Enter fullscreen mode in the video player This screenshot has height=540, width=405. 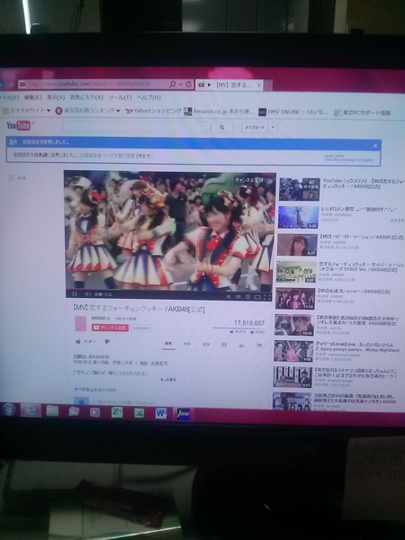pyautogui.click(x=267, y=297)
